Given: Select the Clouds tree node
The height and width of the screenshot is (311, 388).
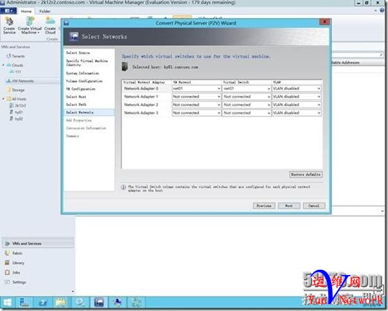Looking at the screenshot, I should point(17,65).
